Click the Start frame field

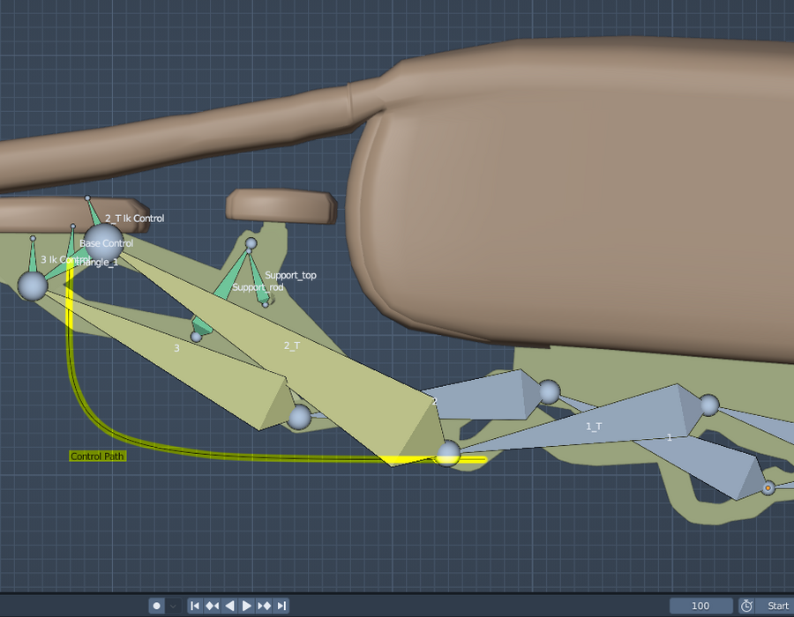click(x=775, y=606)
